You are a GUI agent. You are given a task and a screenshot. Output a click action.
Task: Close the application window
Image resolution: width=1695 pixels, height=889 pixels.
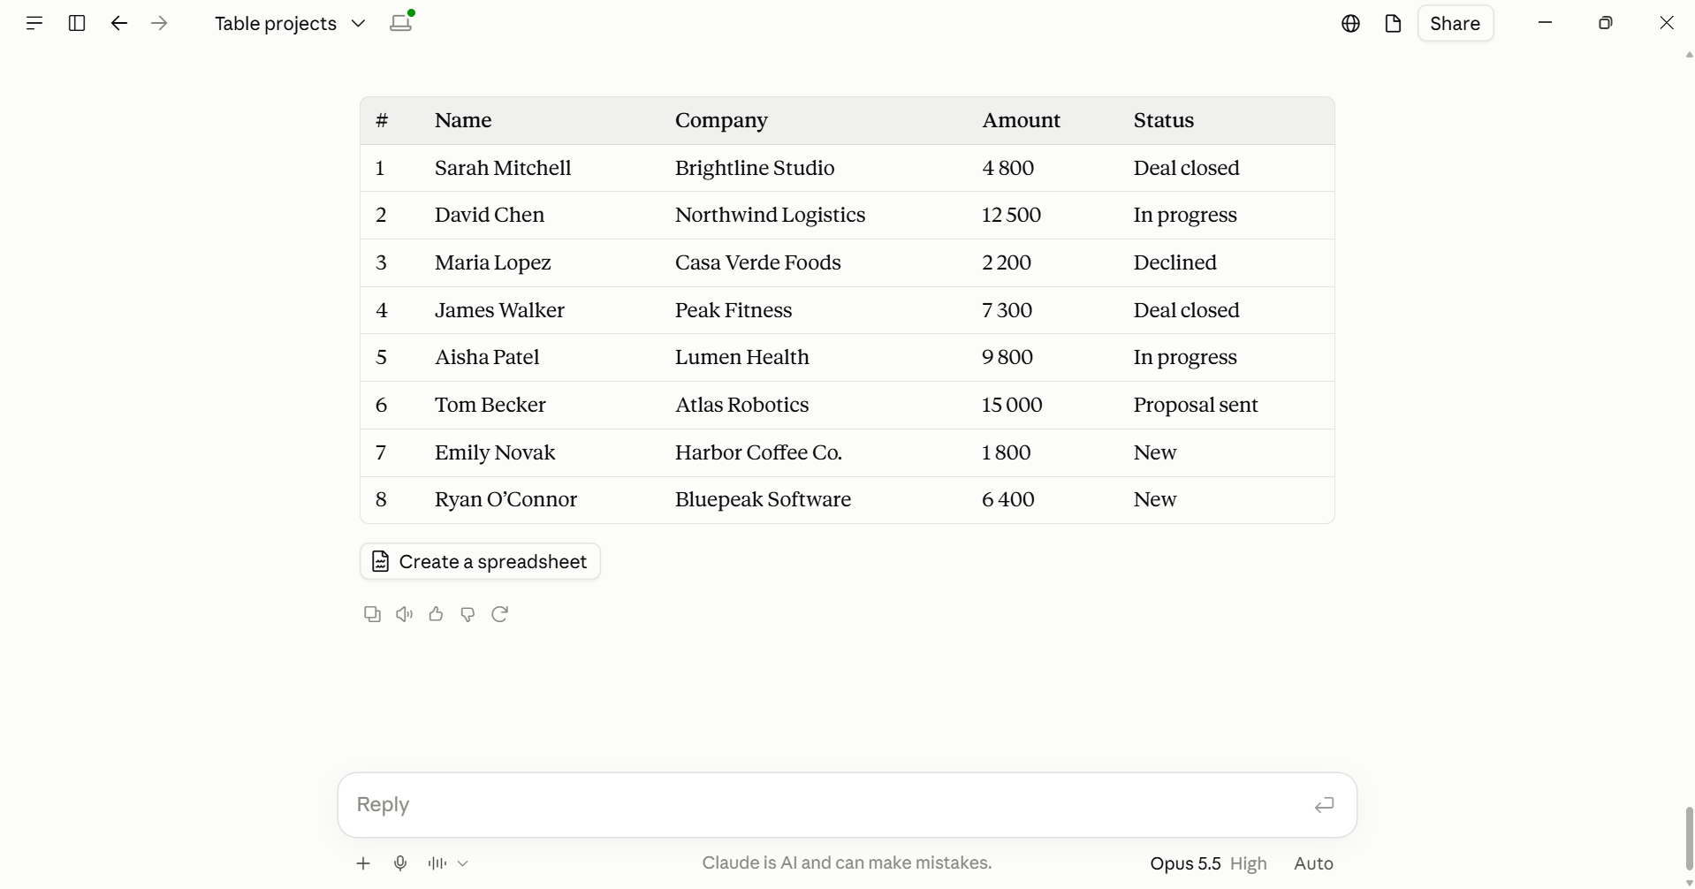[1667, 23]
